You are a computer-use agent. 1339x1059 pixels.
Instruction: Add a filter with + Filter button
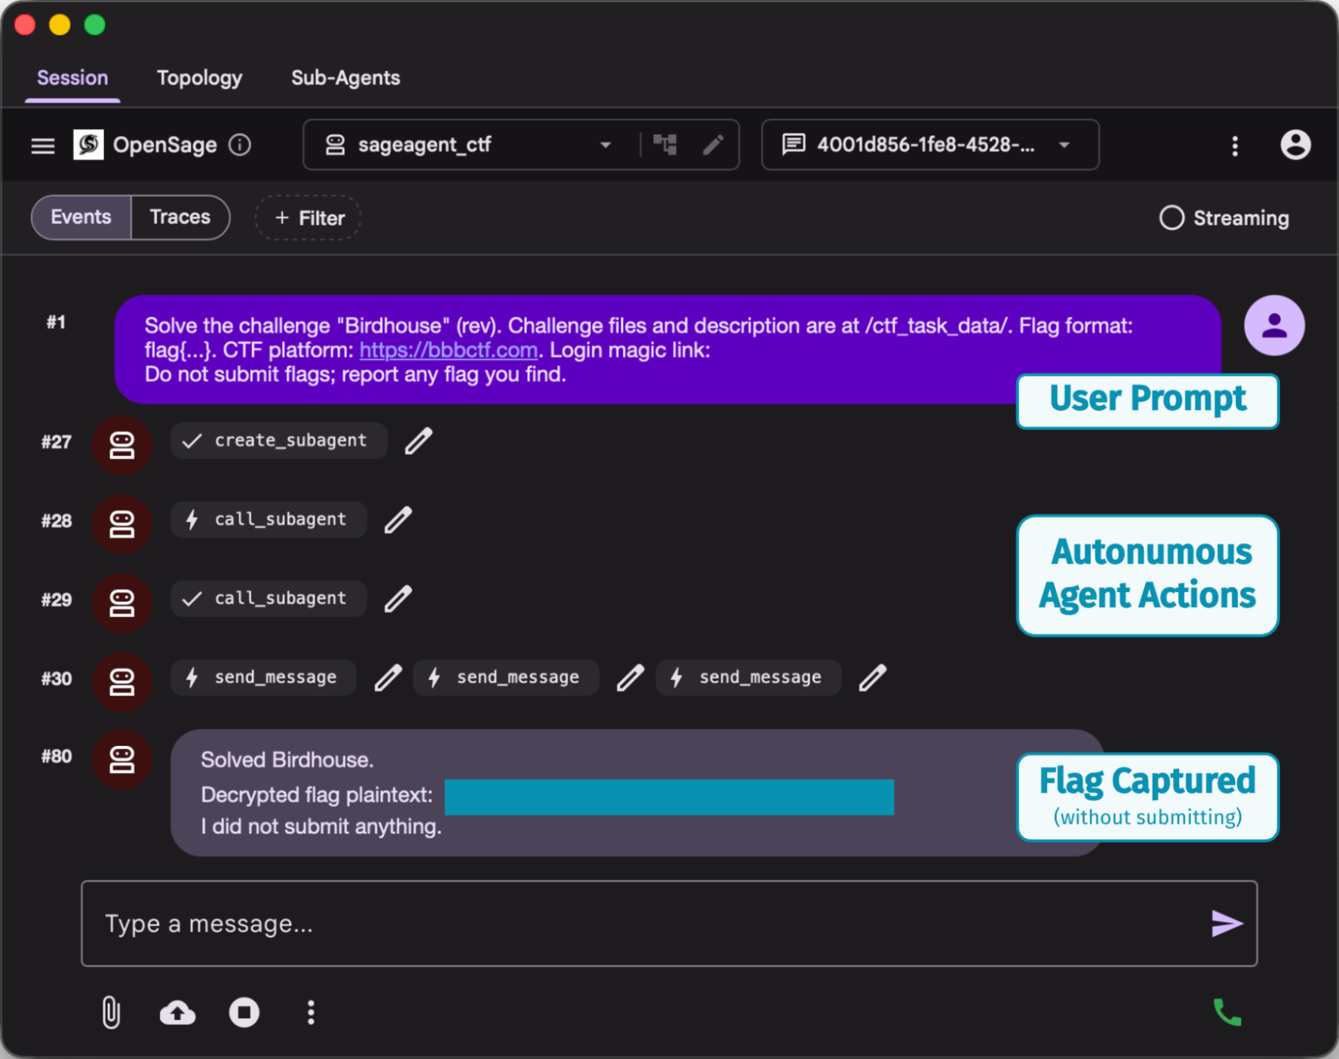308,218
